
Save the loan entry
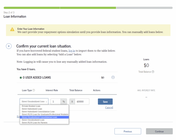(105, 101)
